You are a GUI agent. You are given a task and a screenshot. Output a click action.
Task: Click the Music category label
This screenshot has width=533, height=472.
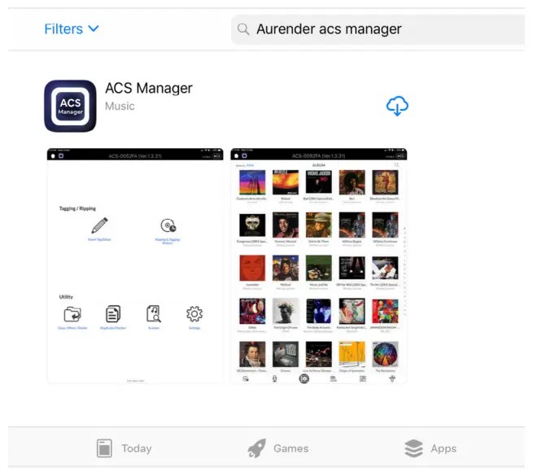click(120, 106)
